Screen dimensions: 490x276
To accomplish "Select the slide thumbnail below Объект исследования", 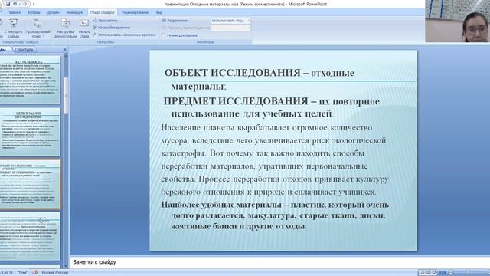I will (x=30, y=236).
